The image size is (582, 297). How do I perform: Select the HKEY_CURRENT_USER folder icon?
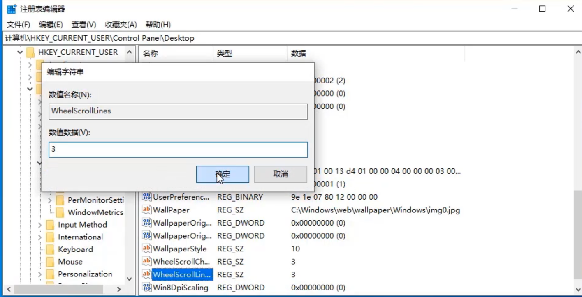coord(31,52)
